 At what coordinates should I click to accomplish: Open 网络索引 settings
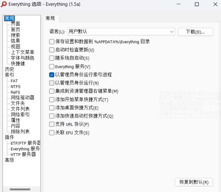pyautogui.click(x=20, y=115)
